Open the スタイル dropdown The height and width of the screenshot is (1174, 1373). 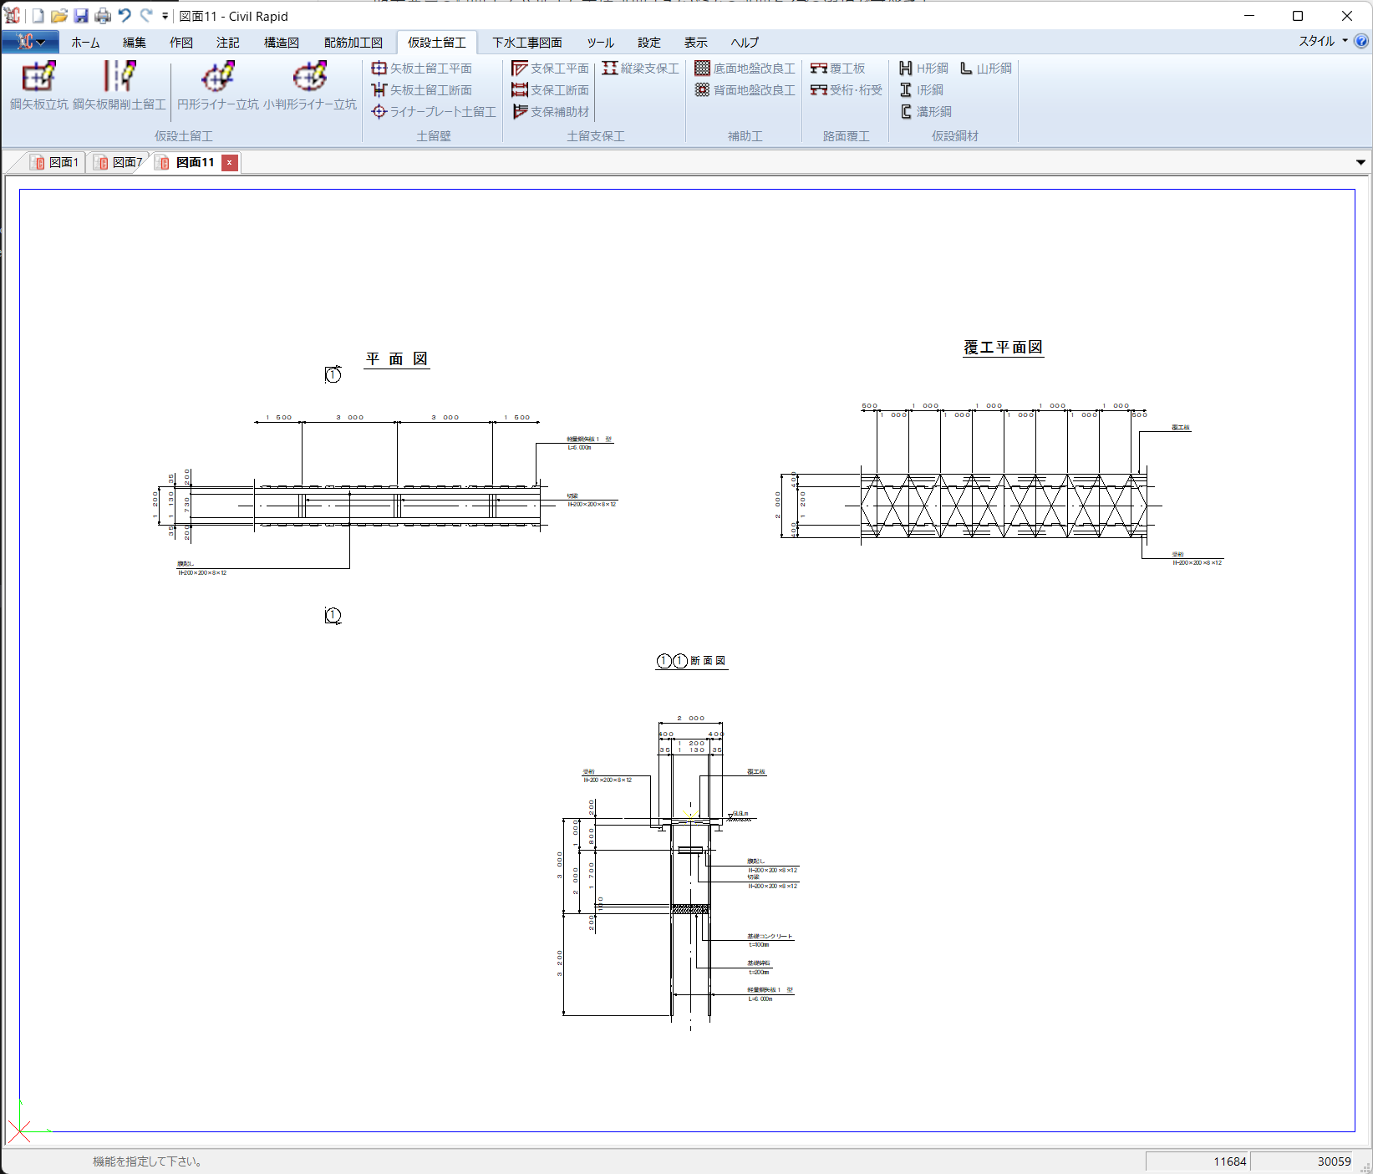pos(1323,42)
